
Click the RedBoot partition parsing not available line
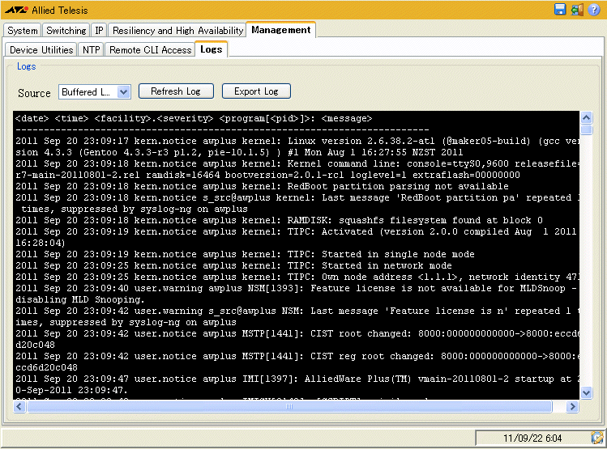tap(262, 186)
